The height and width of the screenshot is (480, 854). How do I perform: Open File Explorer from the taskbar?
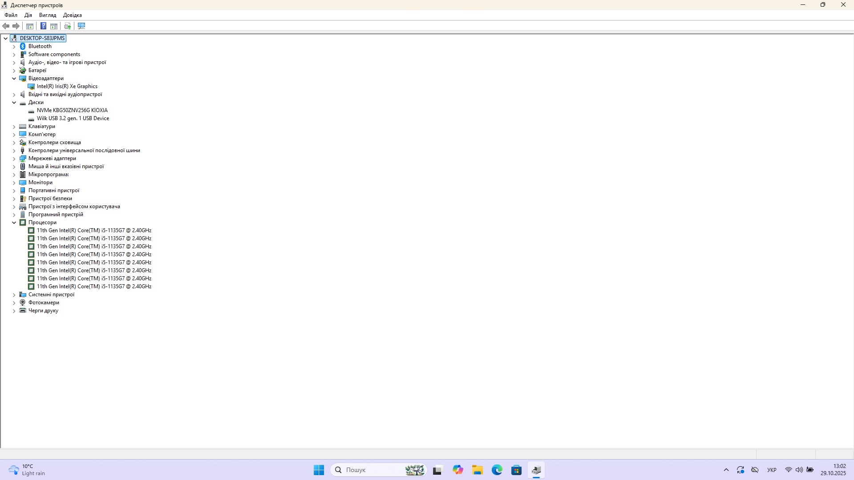(x=477, y=470)
